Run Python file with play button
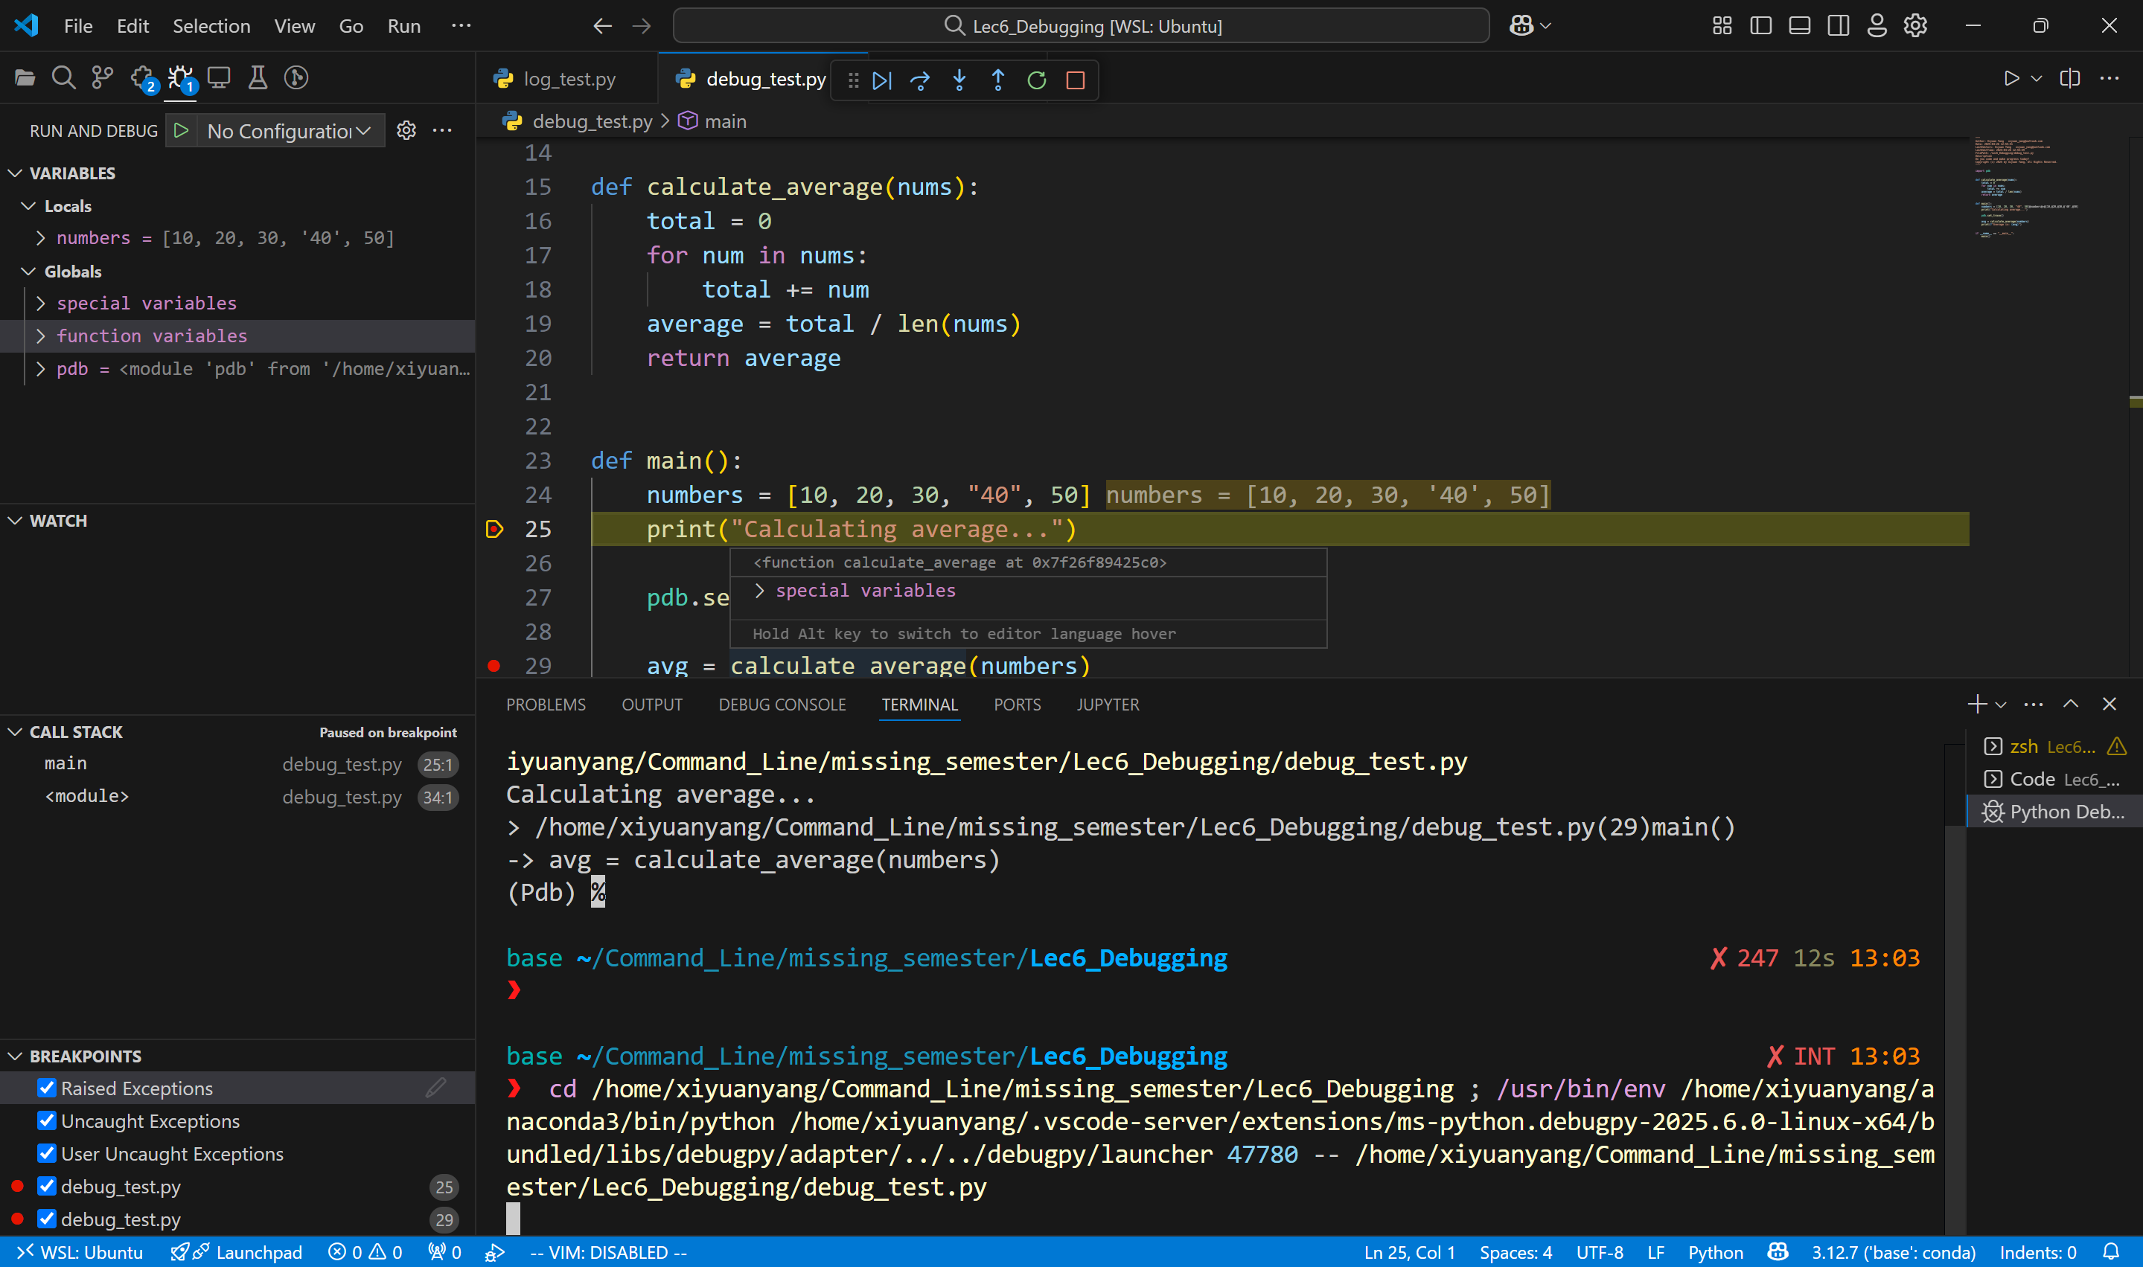2143x1267 pixels. pos(2011,79)
